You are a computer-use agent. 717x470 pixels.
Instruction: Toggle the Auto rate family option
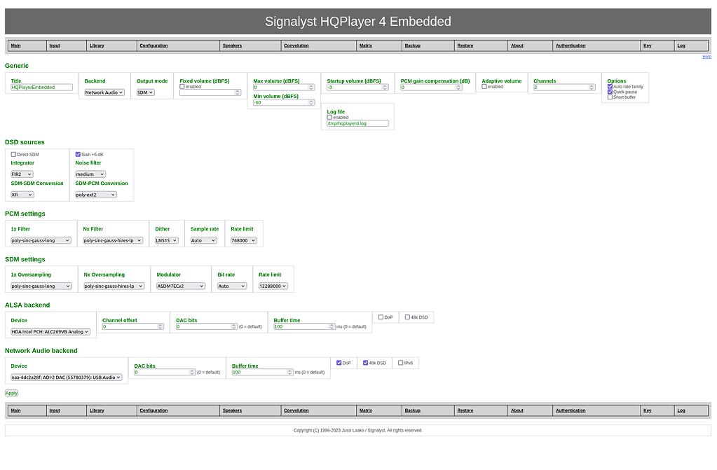tap(610, 86)
